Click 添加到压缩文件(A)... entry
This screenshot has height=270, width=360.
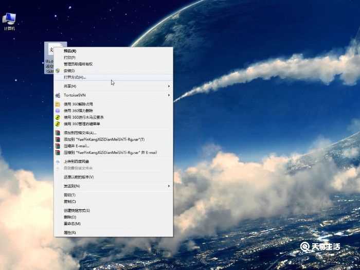point(114,133)
